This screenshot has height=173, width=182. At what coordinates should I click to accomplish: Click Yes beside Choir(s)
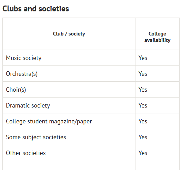143,90
